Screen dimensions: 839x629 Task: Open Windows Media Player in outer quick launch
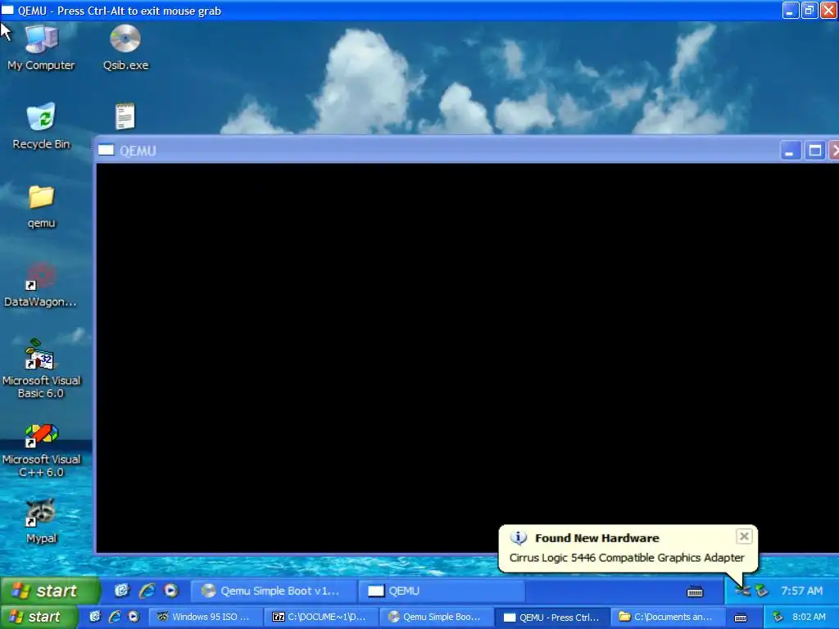(x=134, y=617)
